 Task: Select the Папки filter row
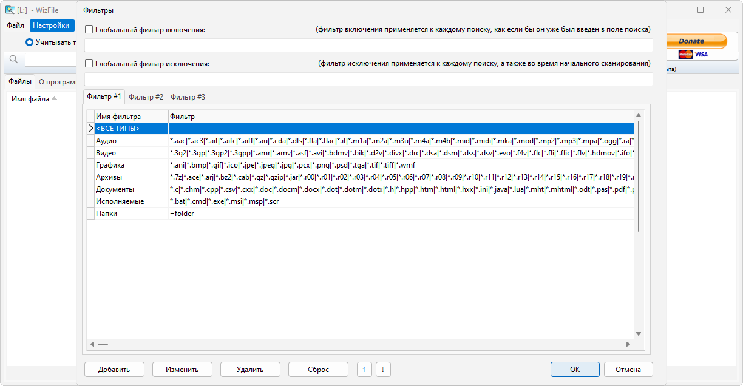click(364, 213)
